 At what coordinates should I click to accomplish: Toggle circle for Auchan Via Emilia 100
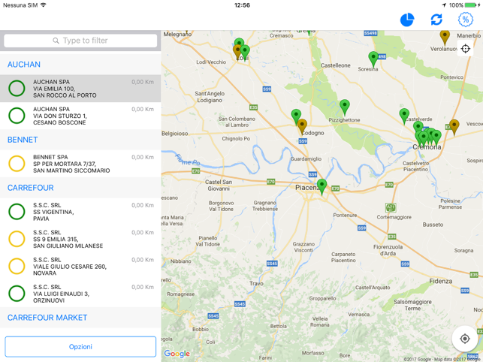point(17,89)
